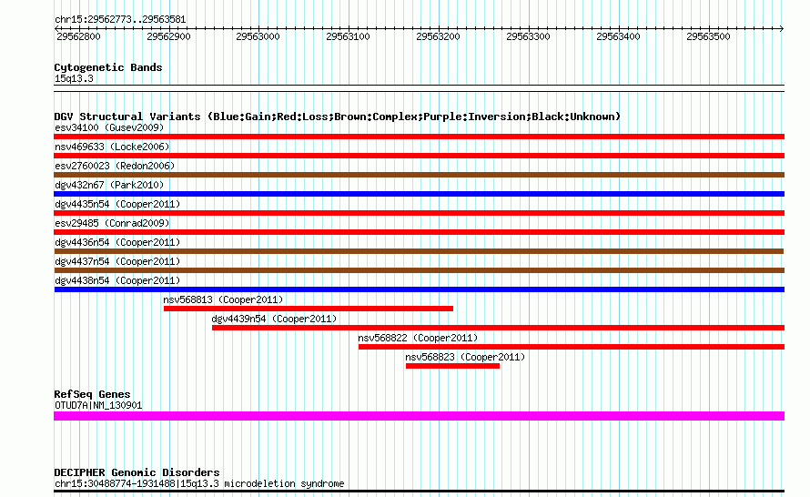The width and height of the screenshot is (810, 497).
Task: Click the DECIPHER Genomic Disorders heading
Action: (x=137, y=472)
